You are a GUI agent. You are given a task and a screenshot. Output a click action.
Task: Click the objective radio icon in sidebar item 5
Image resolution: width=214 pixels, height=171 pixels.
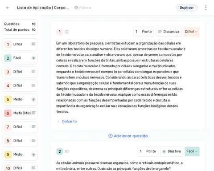tap(33, 99)
